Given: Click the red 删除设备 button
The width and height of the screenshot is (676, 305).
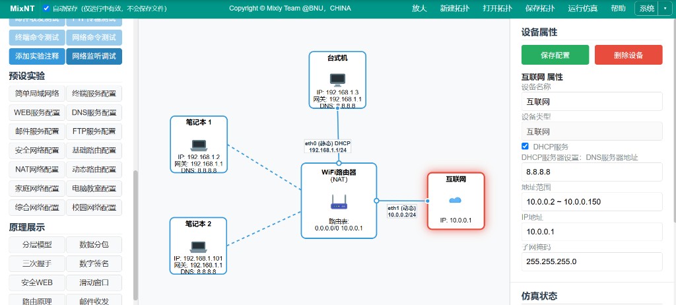Looking at the screenshot, I should [x=628, y=55].
